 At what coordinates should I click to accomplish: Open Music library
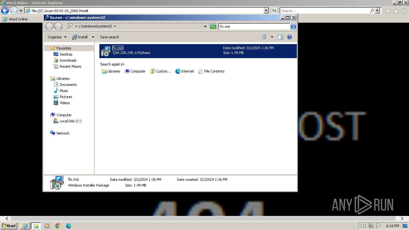64,91
